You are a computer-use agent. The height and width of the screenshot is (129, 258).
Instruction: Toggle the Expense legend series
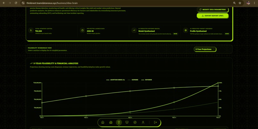tap(133, 80)
